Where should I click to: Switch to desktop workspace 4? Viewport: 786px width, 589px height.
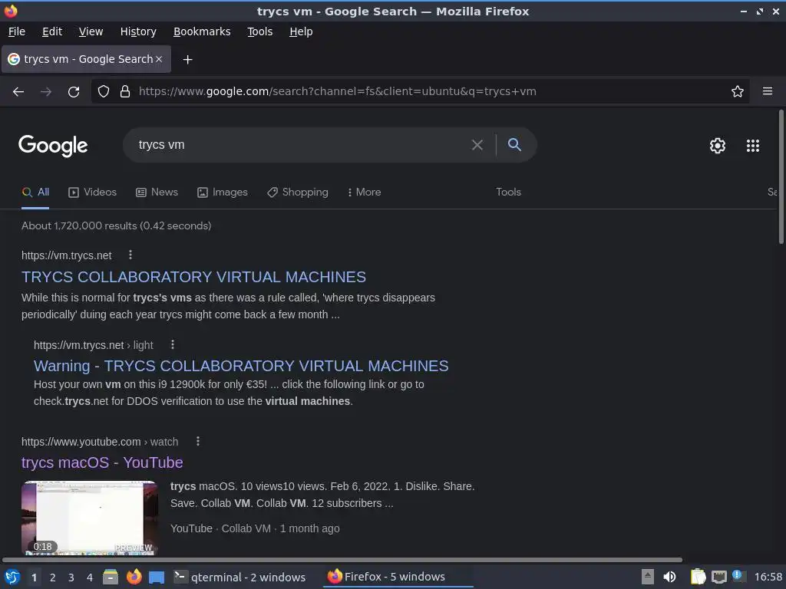click(x=90, y=577)
